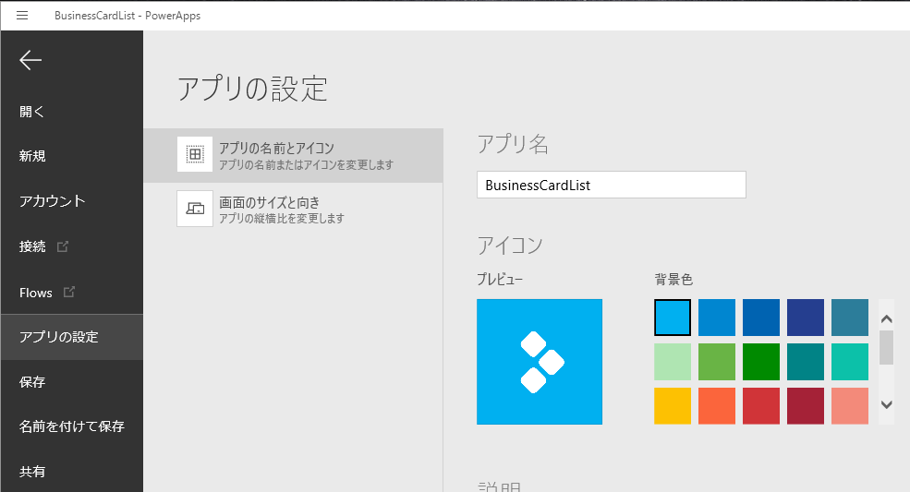Pick the dark teal swatch
This screenshot has width=910, height=492.
[x=806, y=362]
